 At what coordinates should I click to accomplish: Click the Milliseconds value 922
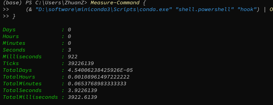[73, 57]
